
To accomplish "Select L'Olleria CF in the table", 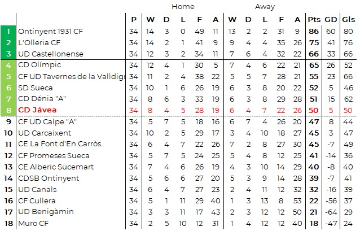I will click(x=39, y=42).
